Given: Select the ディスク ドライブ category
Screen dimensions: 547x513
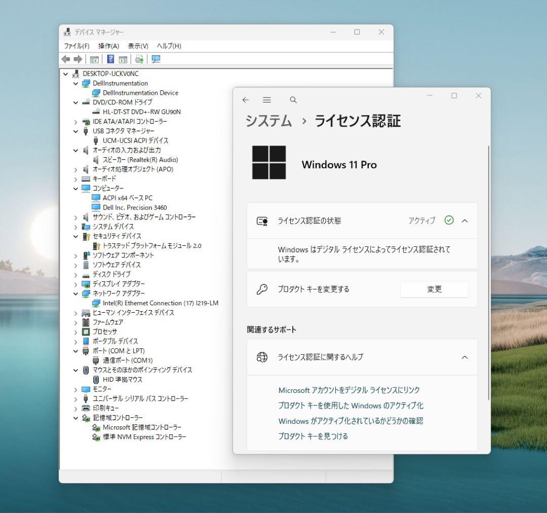Looking at the screenshot, I should click(111, 274).
